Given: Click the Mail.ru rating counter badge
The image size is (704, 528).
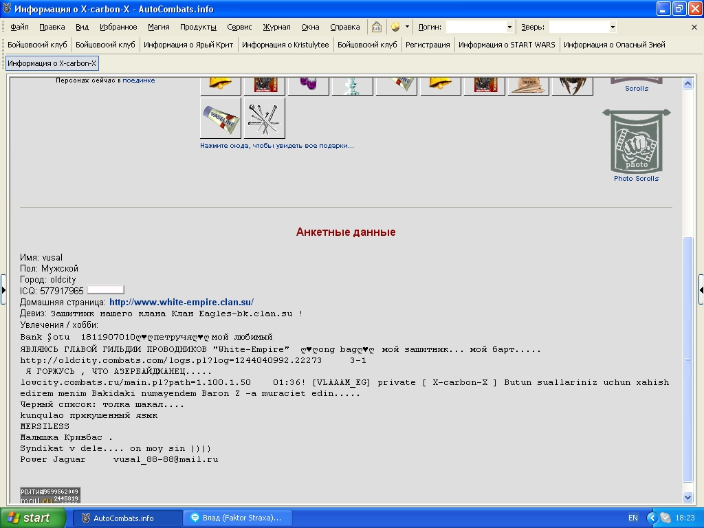Looking at the screenshot, I should 49,495.
